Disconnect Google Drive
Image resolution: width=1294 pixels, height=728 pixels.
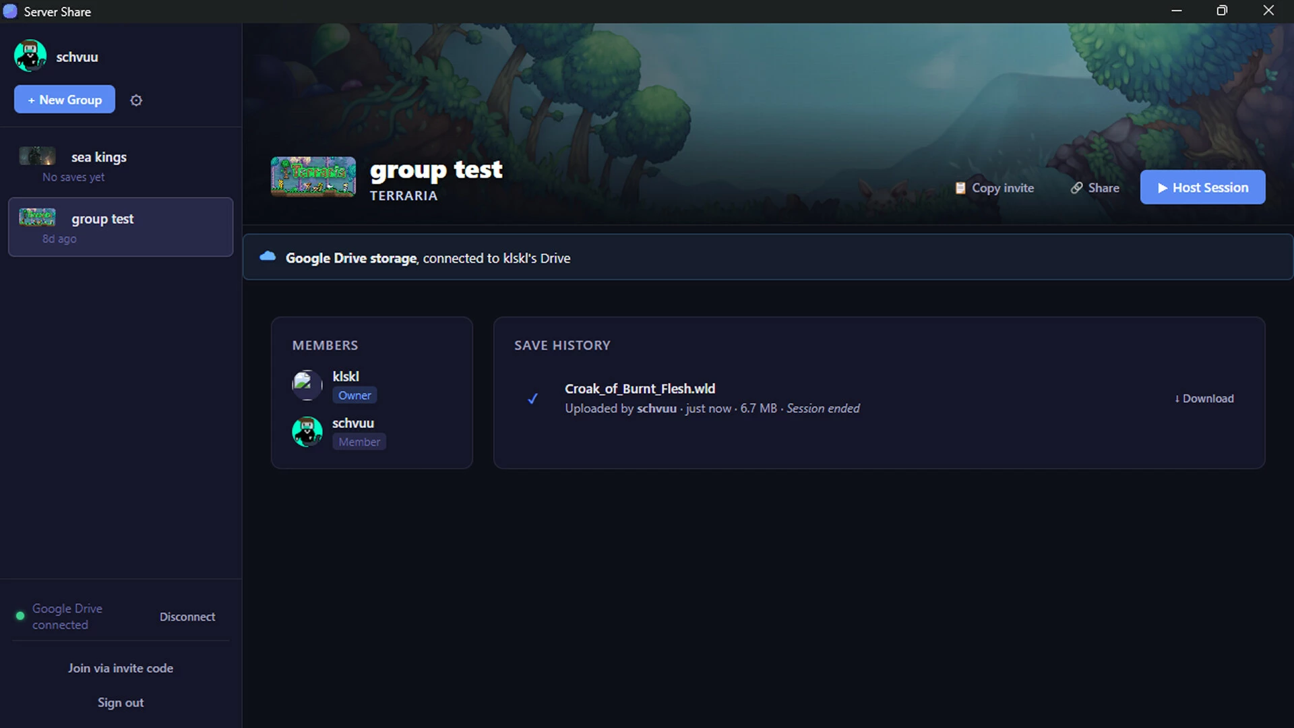pyautogui.click(x=187, y=617)
